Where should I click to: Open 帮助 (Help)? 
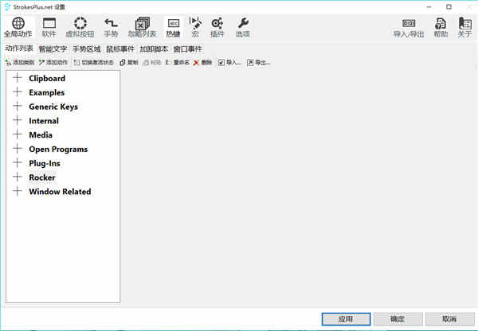(x=441, y=28)
